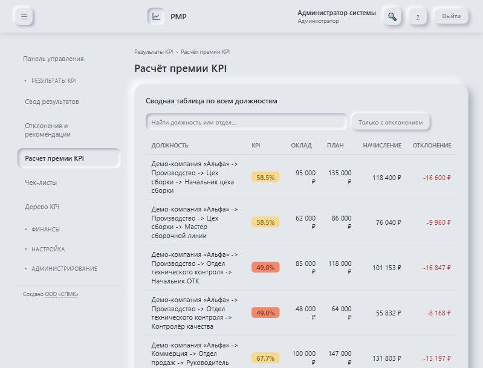This screenshot has height=368, width=483.
Task: Sort by the ОТКЛОНЕНИЕ column header
Action: (x=432, y=146)
